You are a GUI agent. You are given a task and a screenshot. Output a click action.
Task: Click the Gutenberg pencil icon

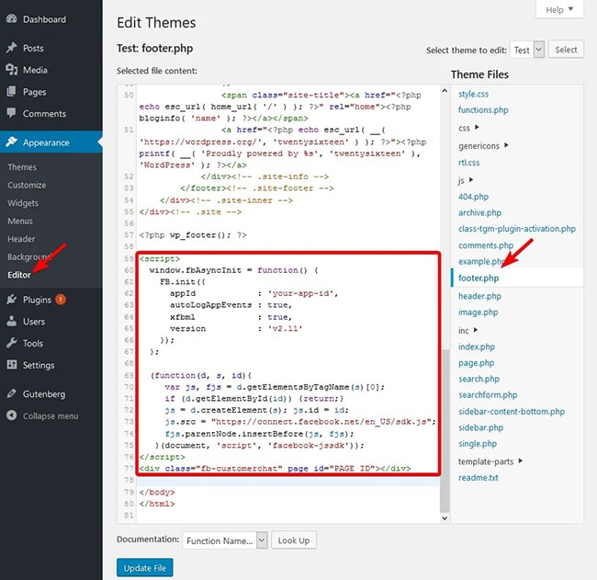[x=12, y=393]
